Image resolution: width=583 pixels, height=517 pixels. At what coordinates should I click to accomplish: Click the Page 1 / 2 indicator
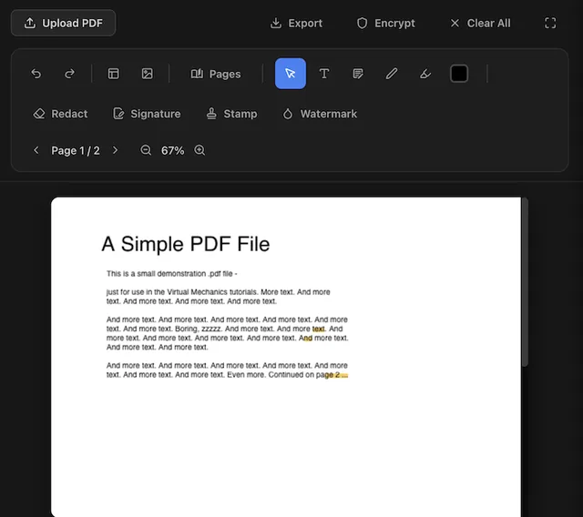(x=76, y=150)
